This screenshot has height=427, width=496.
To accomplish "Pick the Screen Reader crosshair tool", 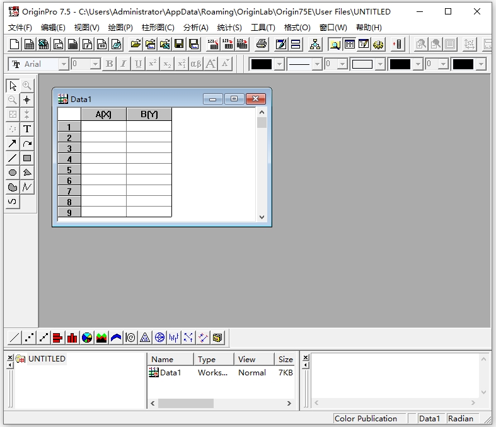I will pyautogui.click(x=27, y=100).
